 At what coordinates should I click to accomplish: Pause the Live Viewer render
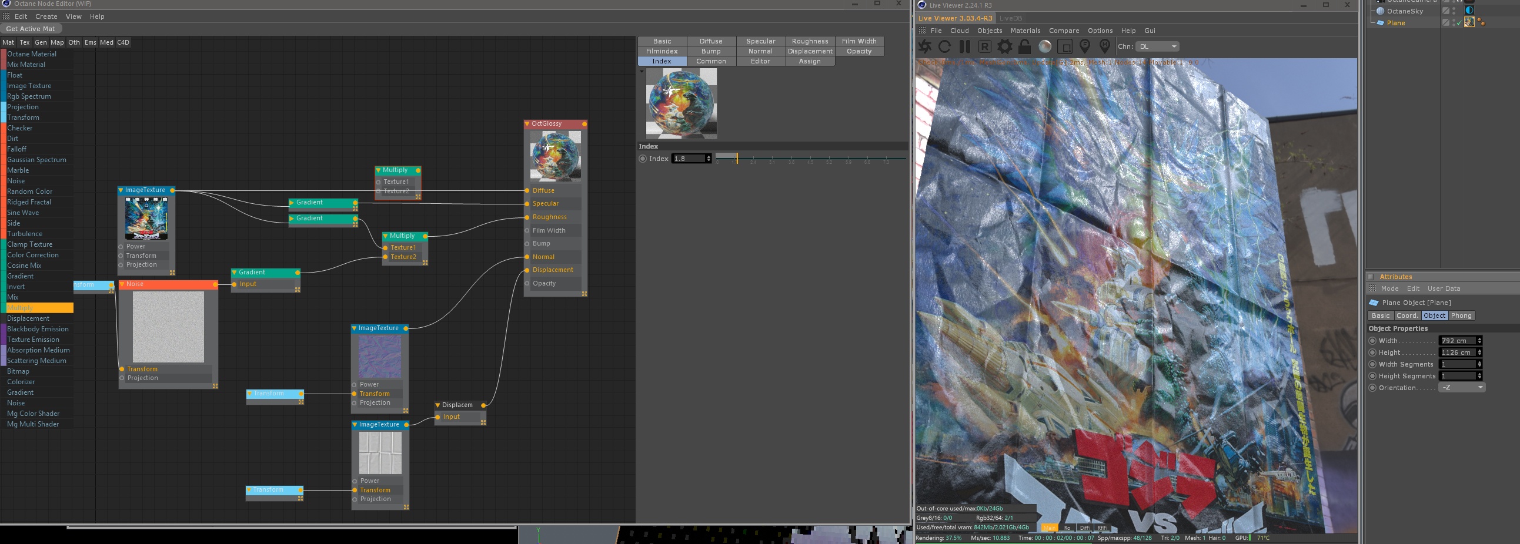tap(965, 46)
